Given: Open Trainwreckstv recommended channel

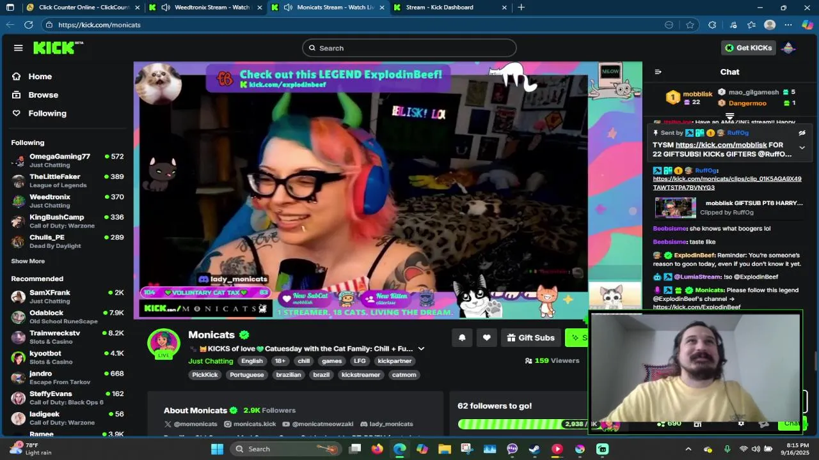Looking at the screenshot, I should coord(67,337).
